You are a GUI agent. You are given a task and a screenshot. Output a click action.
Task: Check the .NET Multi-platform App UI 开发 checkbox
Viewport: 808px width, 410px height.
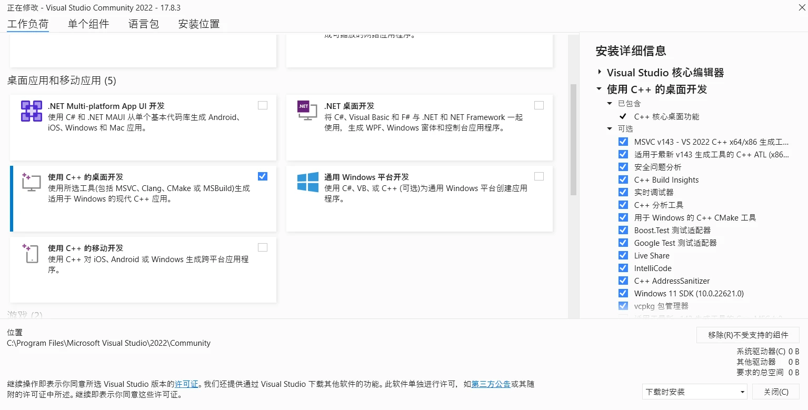(x=263, y=105)
